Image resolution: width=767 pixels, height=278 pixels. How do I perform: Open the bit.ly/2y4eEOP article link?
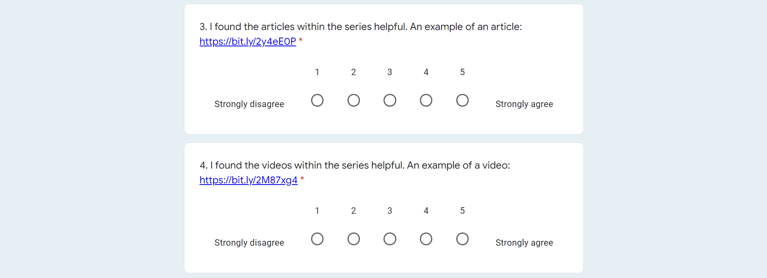(x=248, y=42)
